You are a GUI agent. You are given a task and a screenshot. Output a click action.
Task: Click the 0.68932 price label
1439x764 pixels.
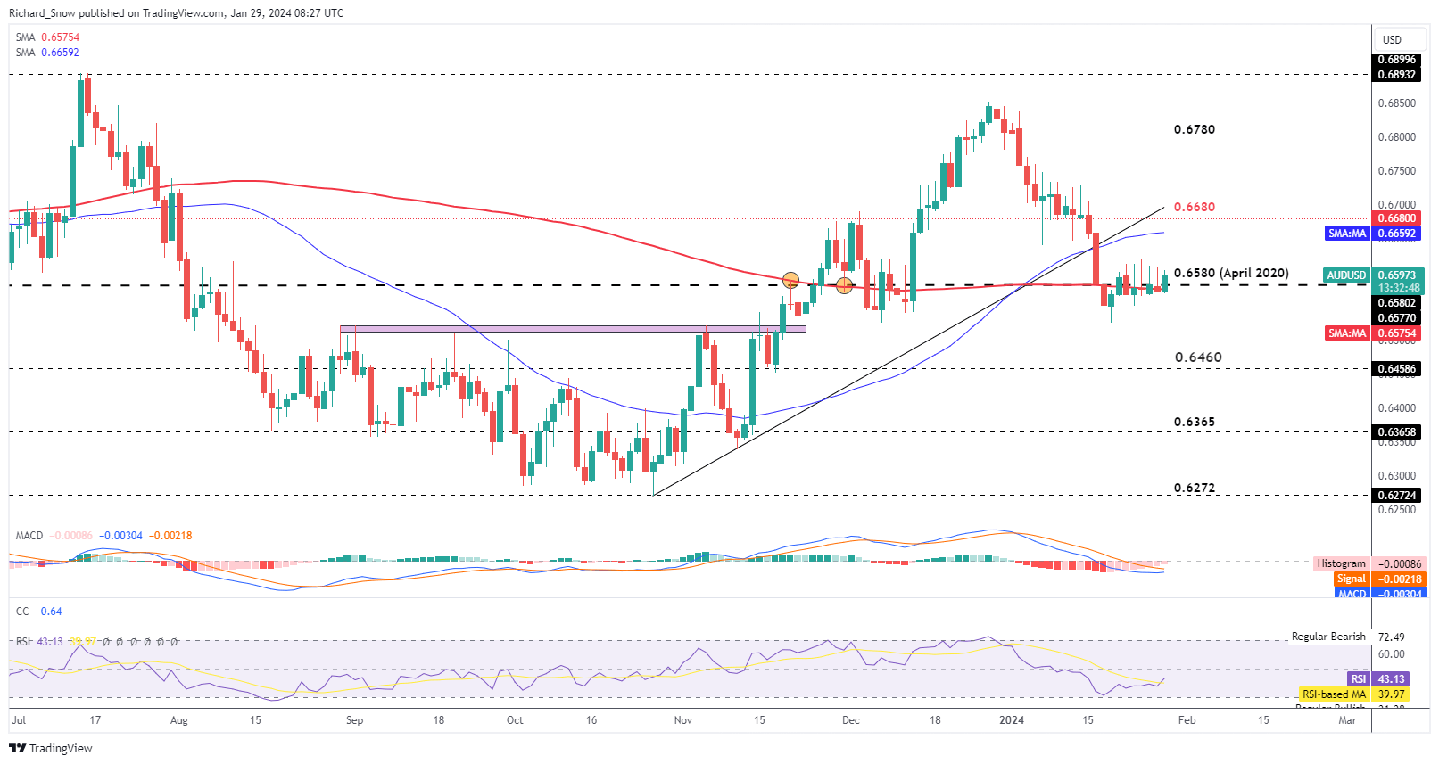click(x=1396, y=75)
